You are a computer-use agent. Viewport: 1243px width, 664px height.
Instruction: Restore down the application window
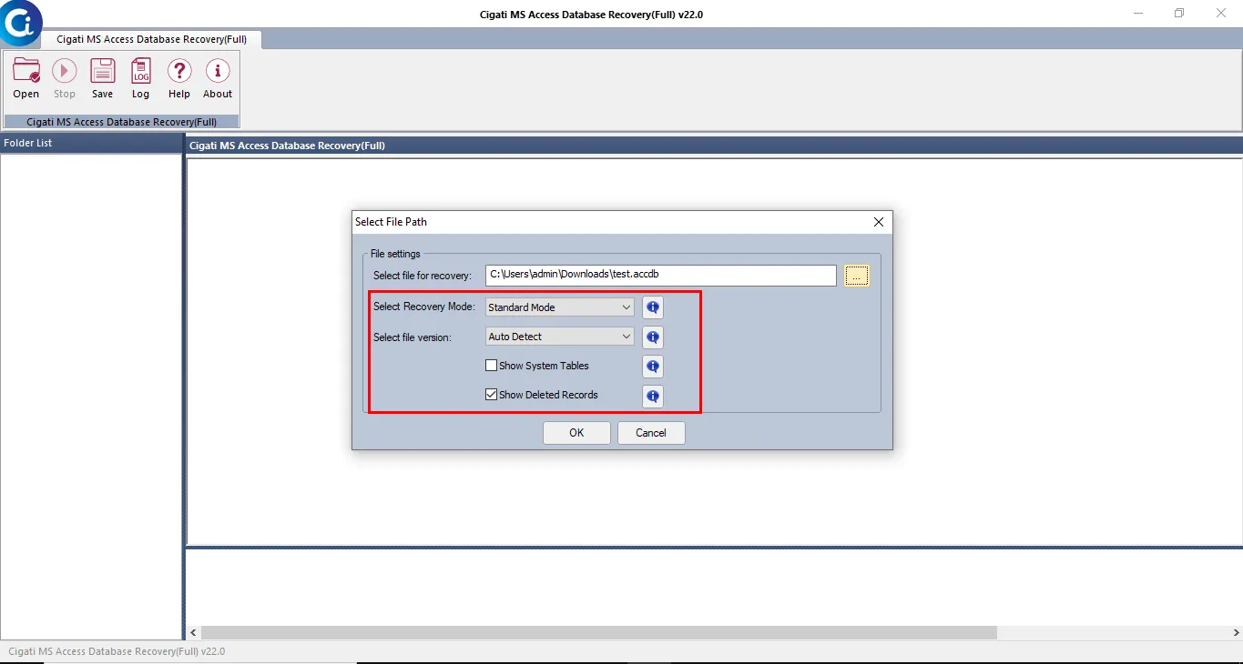pos(1179,14)
